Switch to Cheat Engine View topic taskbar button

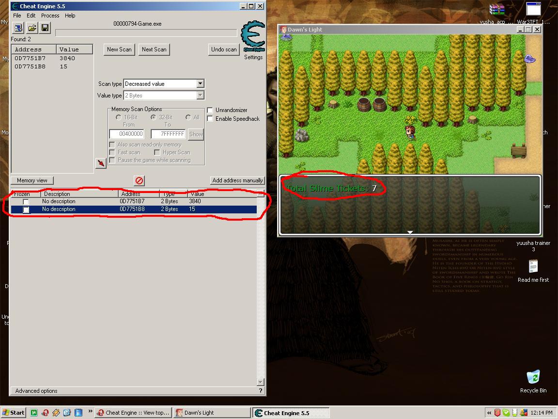[x=134, y=413]
